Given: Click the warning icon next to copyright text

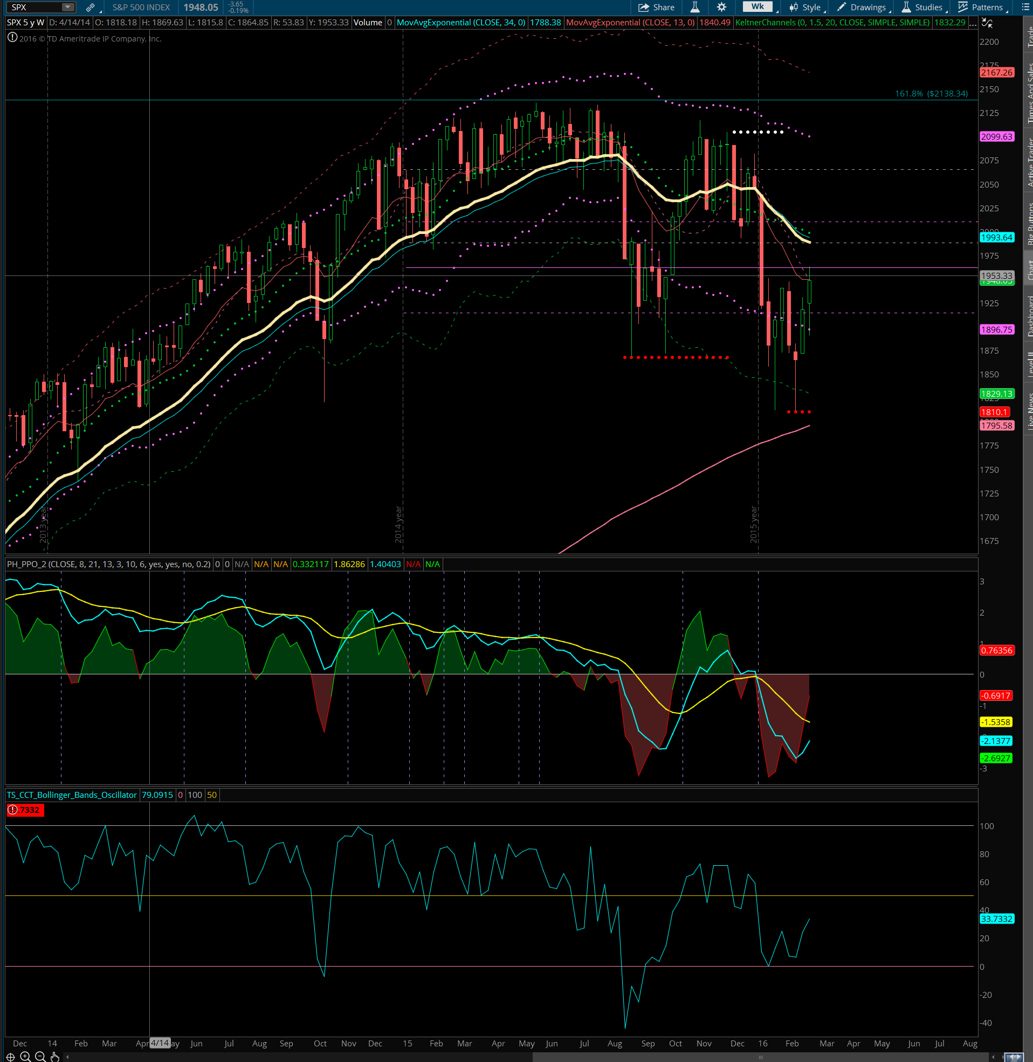Looking at the screenshot, I should pyautogui.click(x=12, y=38).
